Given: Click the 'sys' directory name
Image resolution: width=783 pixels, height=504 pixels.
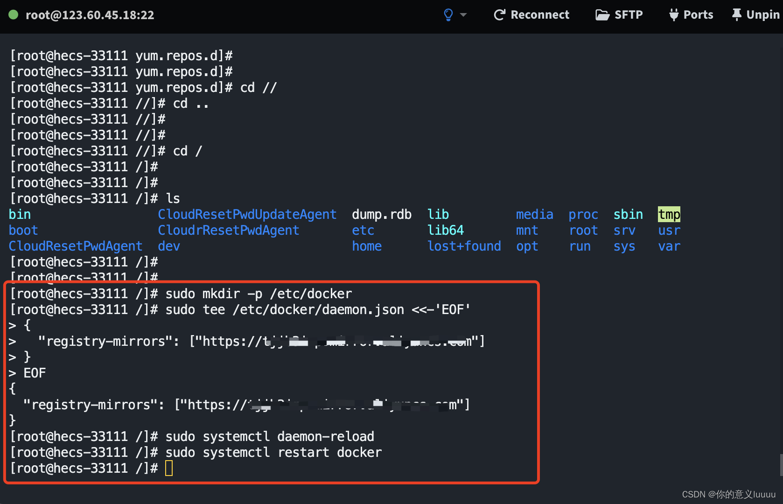Looking at the screenshot, I should (624, 246).
